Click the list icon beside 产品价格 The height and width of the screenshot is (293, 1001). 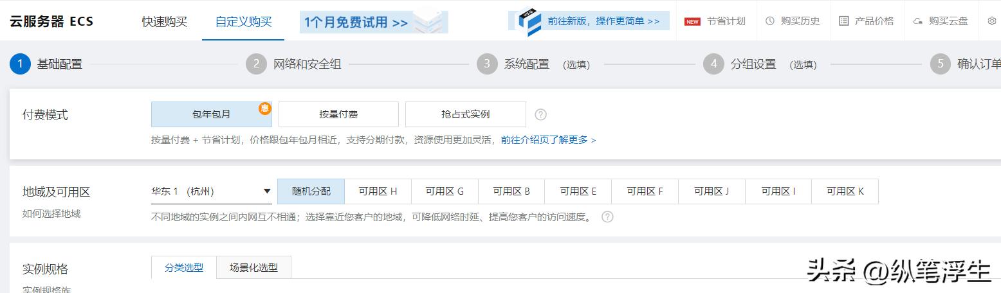pos(844,21)
